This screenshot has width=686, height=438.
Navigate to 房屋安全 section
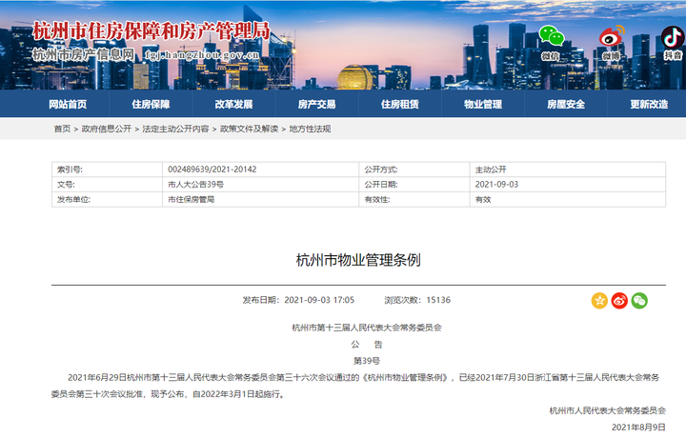pos(566,104)
